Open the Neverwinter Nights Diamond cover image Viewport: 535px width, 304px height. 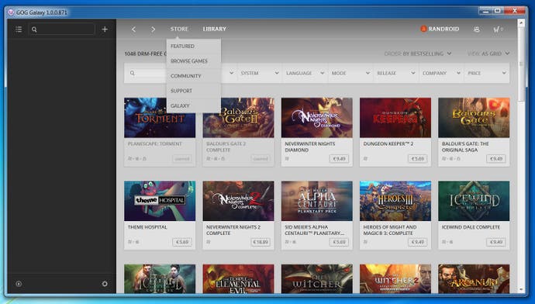316,118
